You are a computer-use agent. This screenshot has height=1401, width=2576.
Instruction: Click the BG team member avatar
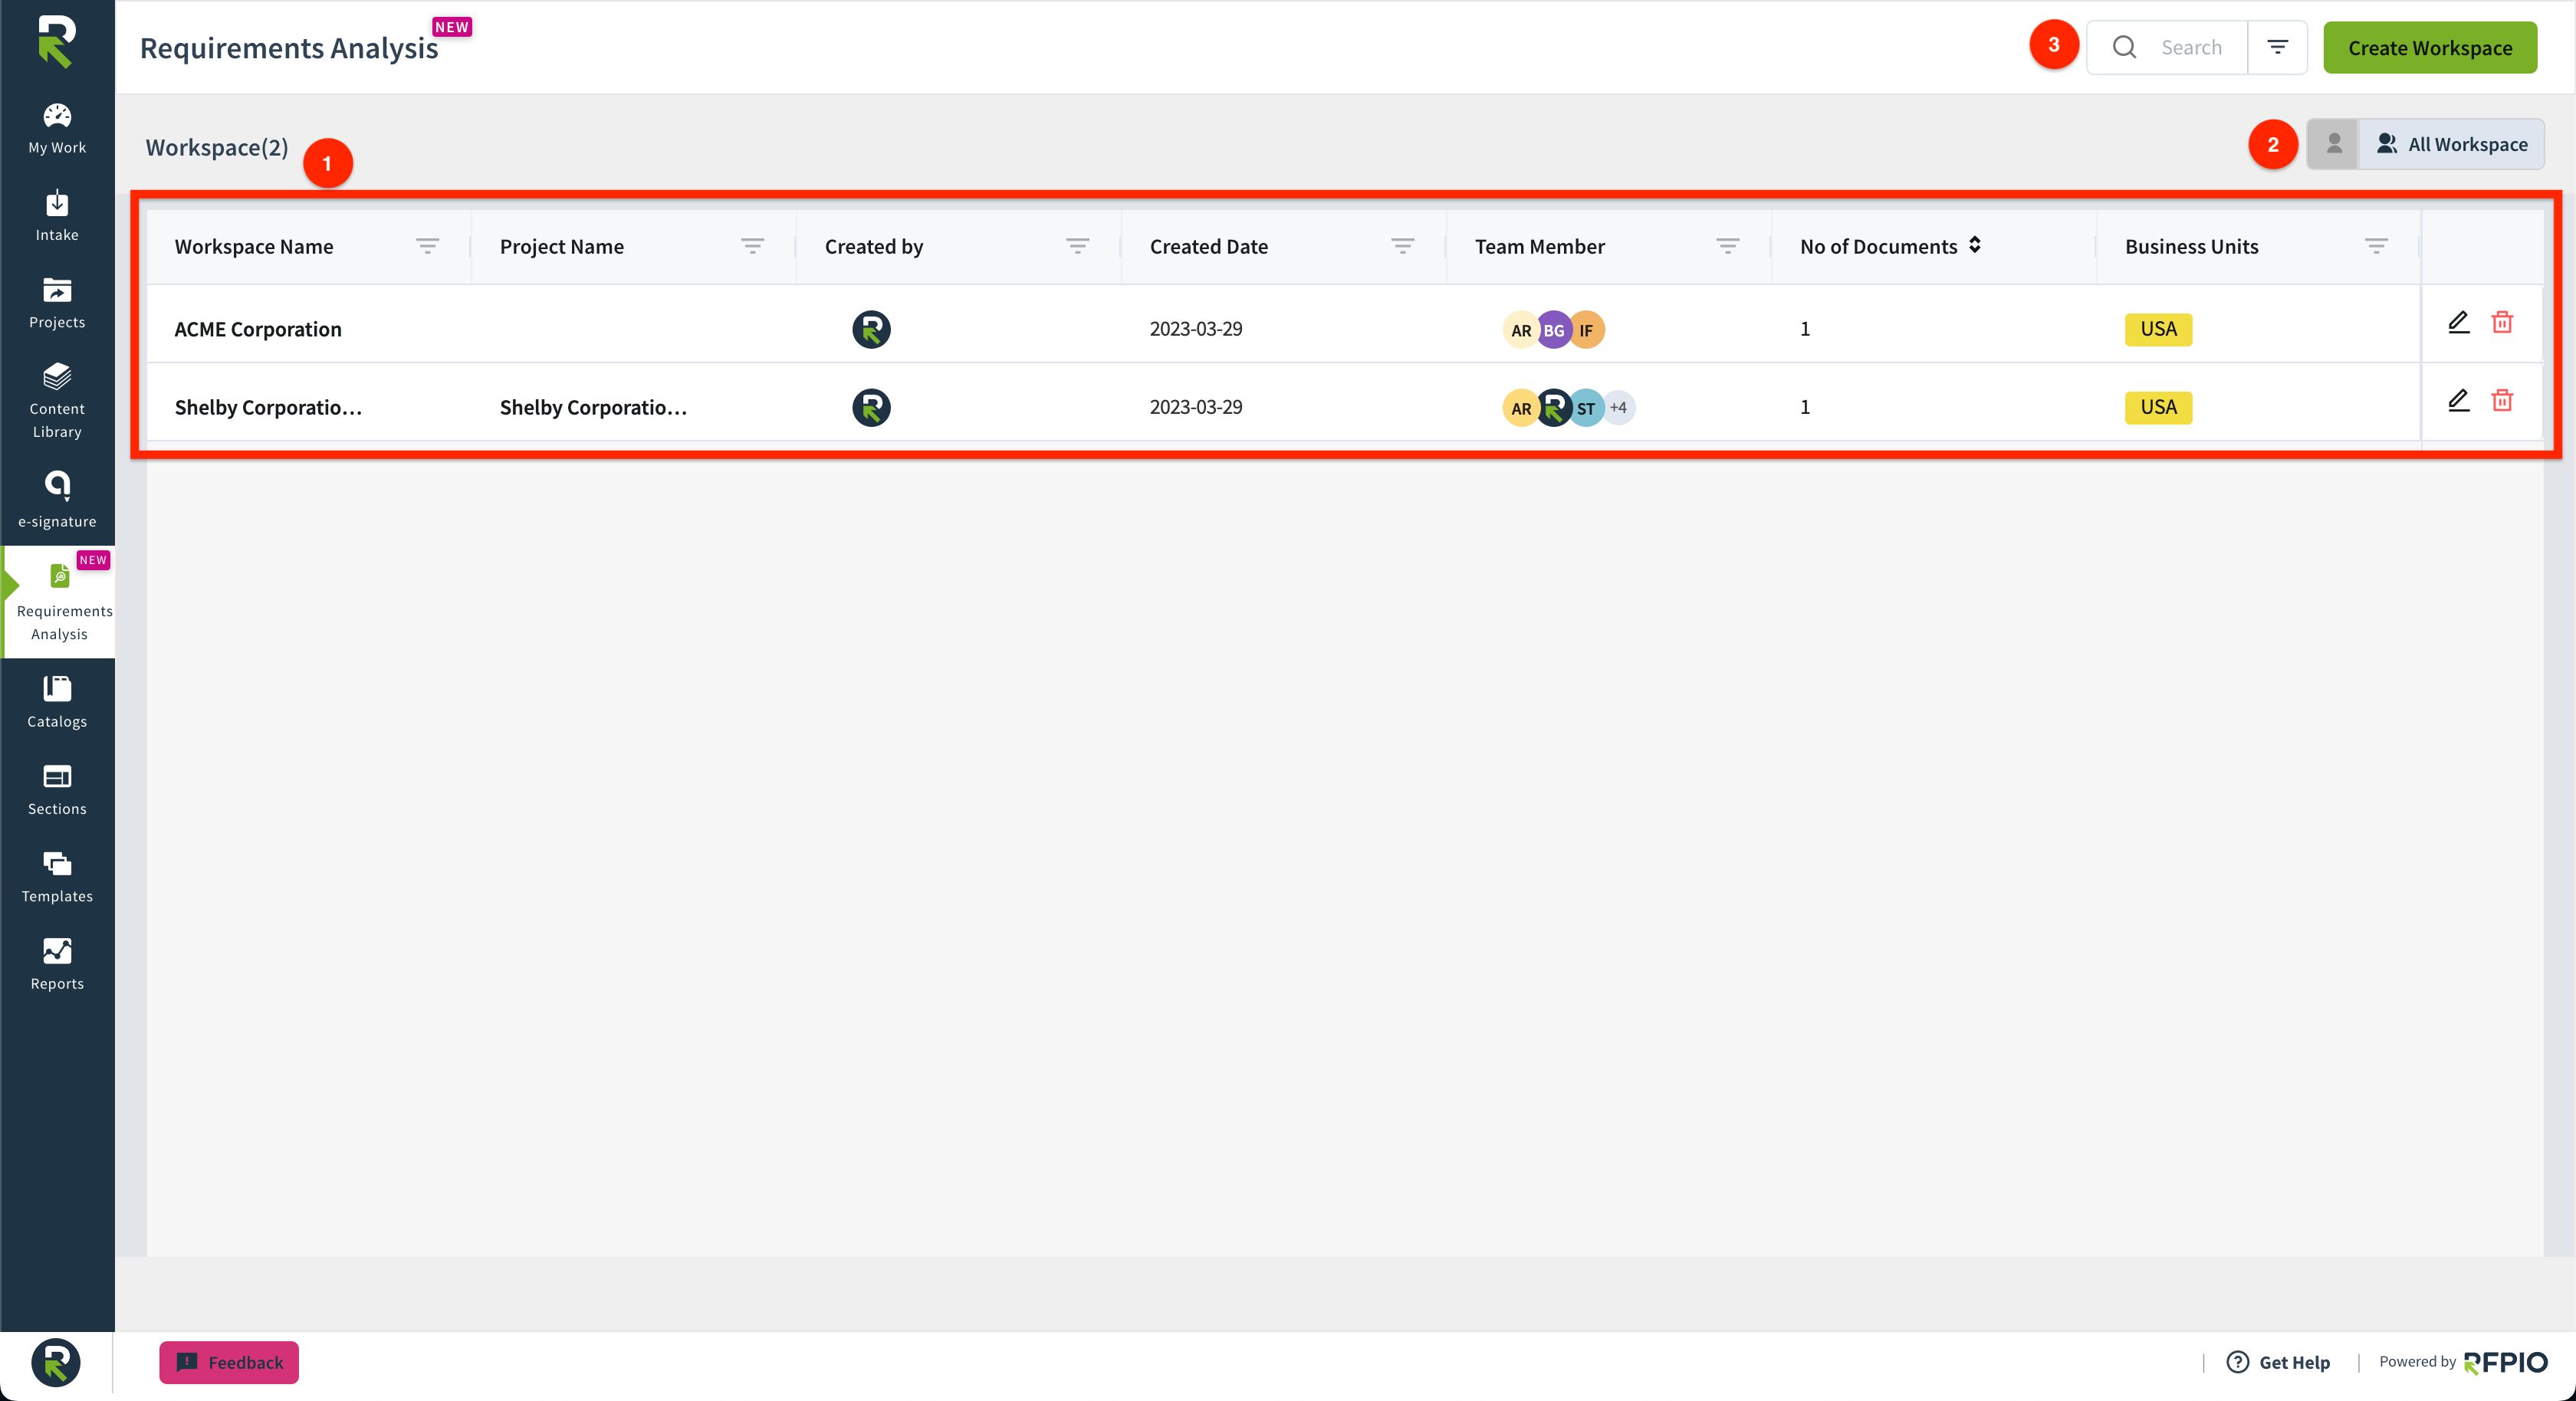[x=1553, y=329]
